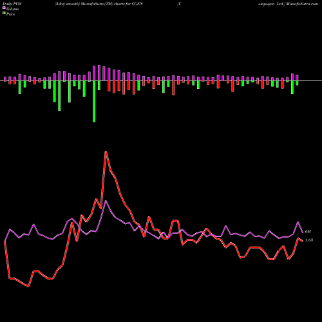Click the highest peak of the purple volume line
Viewport: 322px width, 322px height.
(x=106, y=201)
